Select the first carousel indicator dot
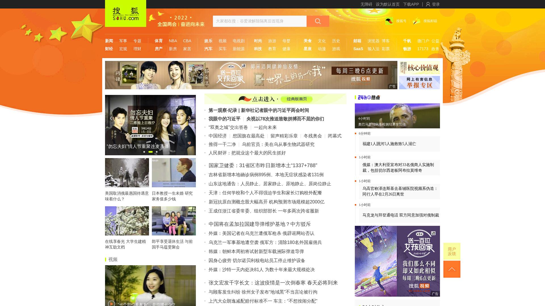Viewport: 545px width, 306px height. [144, 152]
